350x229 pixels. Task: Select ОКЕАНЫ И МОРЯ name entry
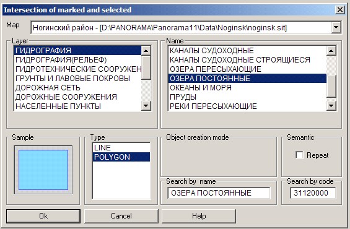(247, 88)
